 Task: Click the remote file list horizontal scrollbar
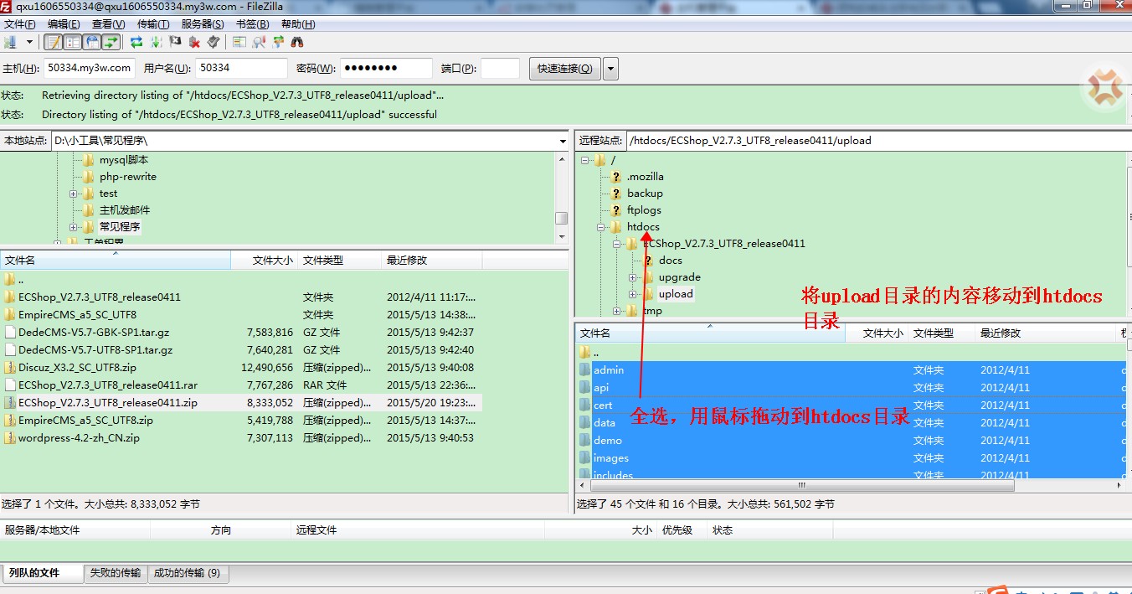point(800,485)
